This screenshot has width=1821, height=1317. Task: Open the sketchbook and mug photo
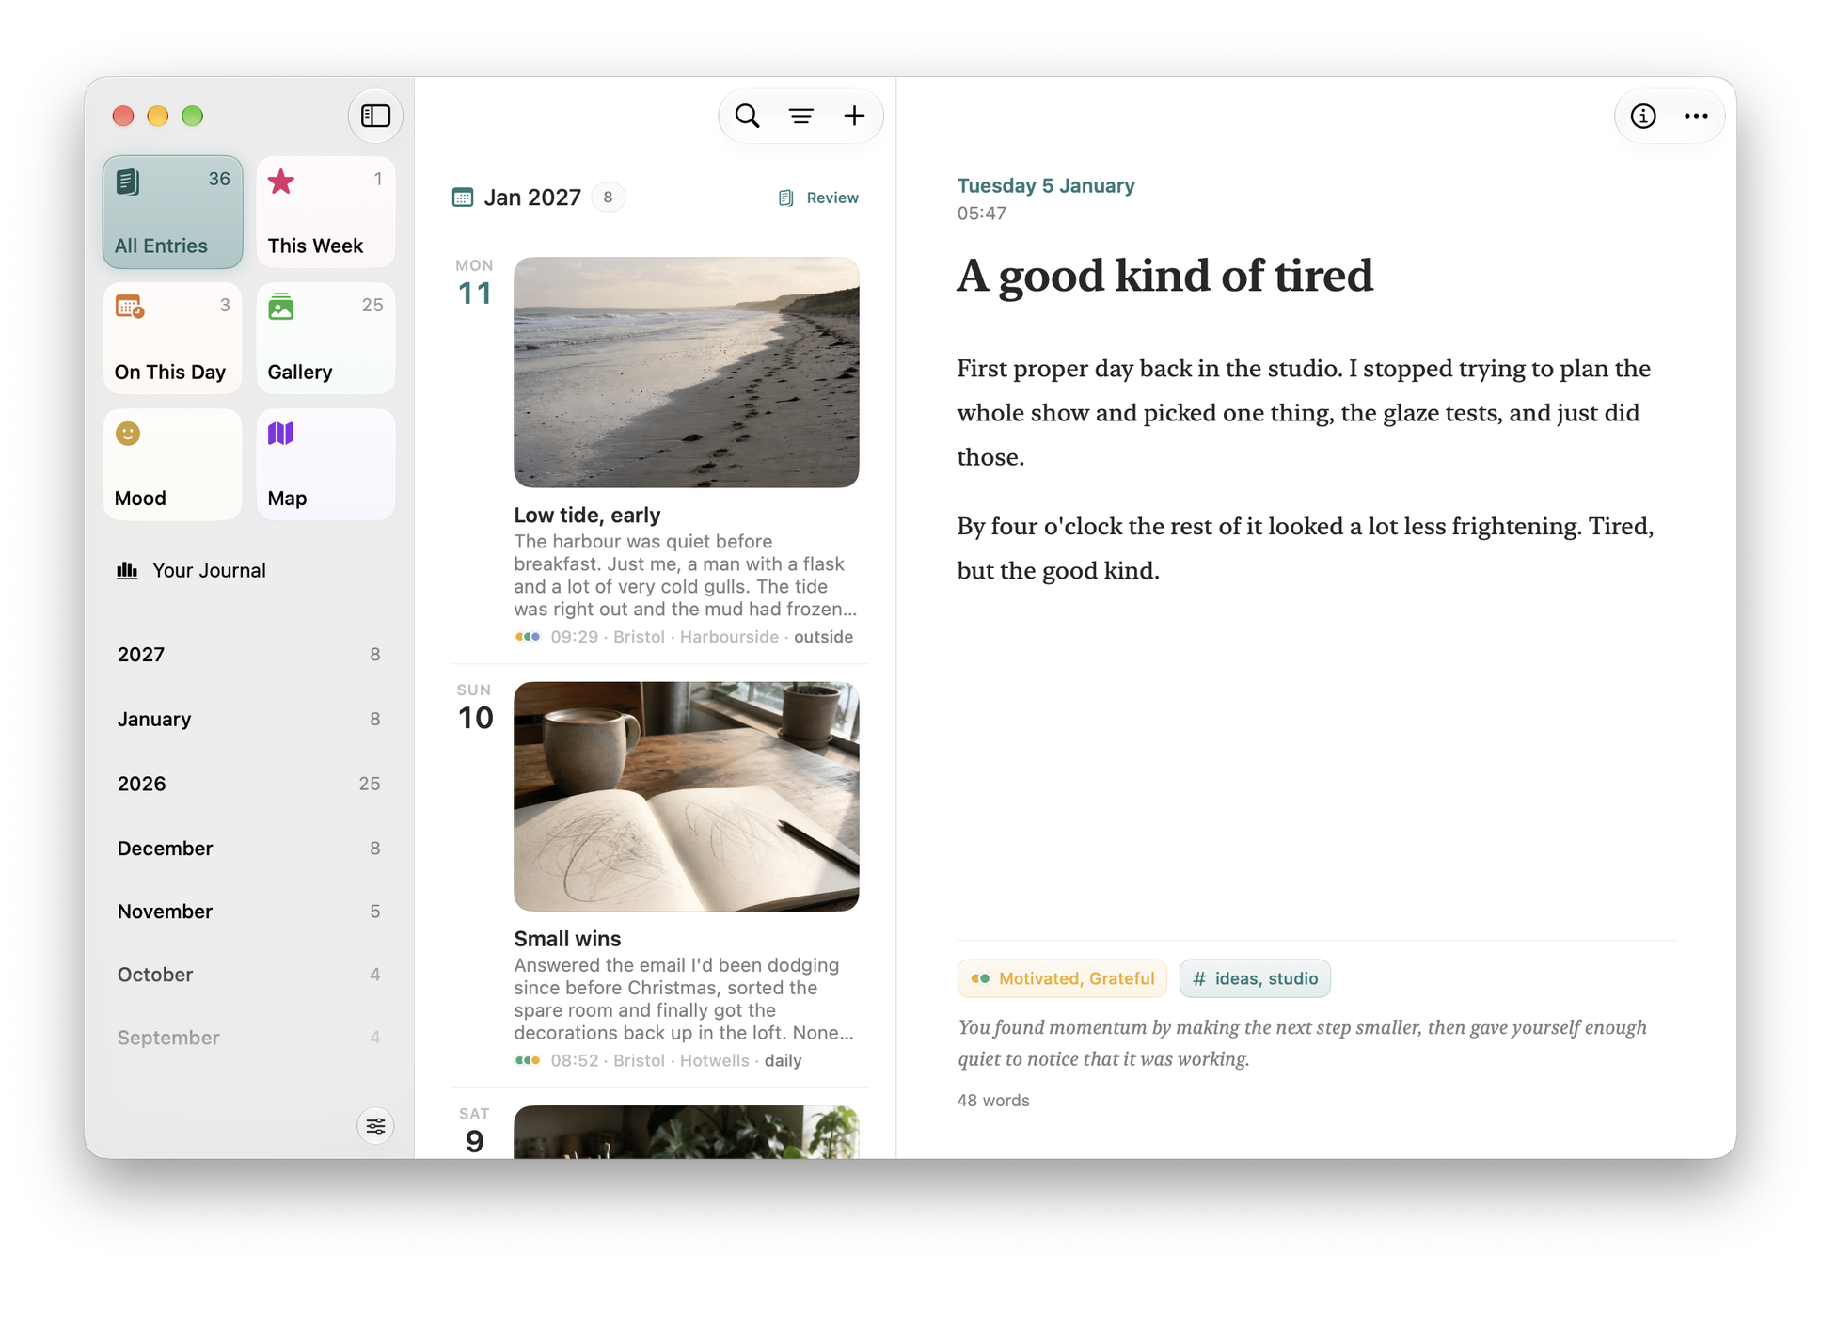687,797
